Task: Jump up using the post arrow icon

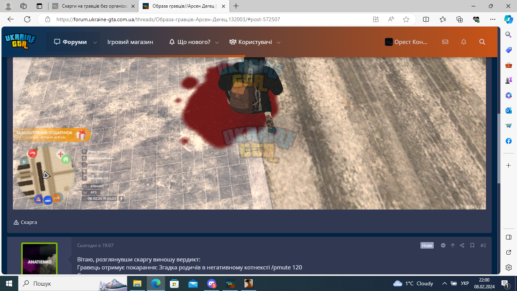Action: 453,246
